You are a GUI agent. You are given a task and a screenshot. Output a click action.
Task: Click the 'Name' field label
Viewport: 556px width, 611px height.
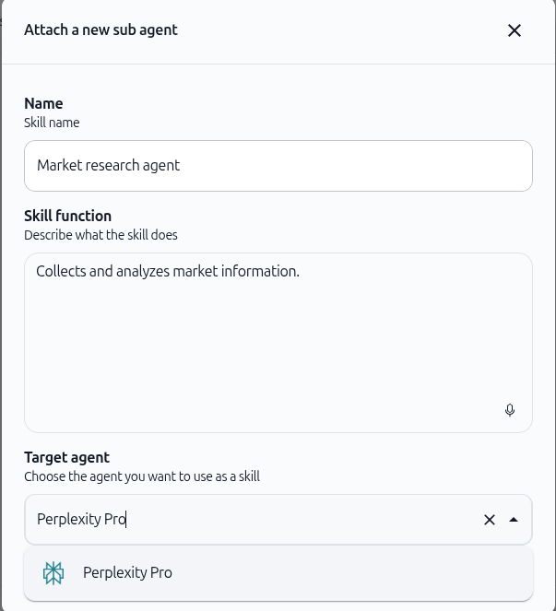[x=43, y=103]
